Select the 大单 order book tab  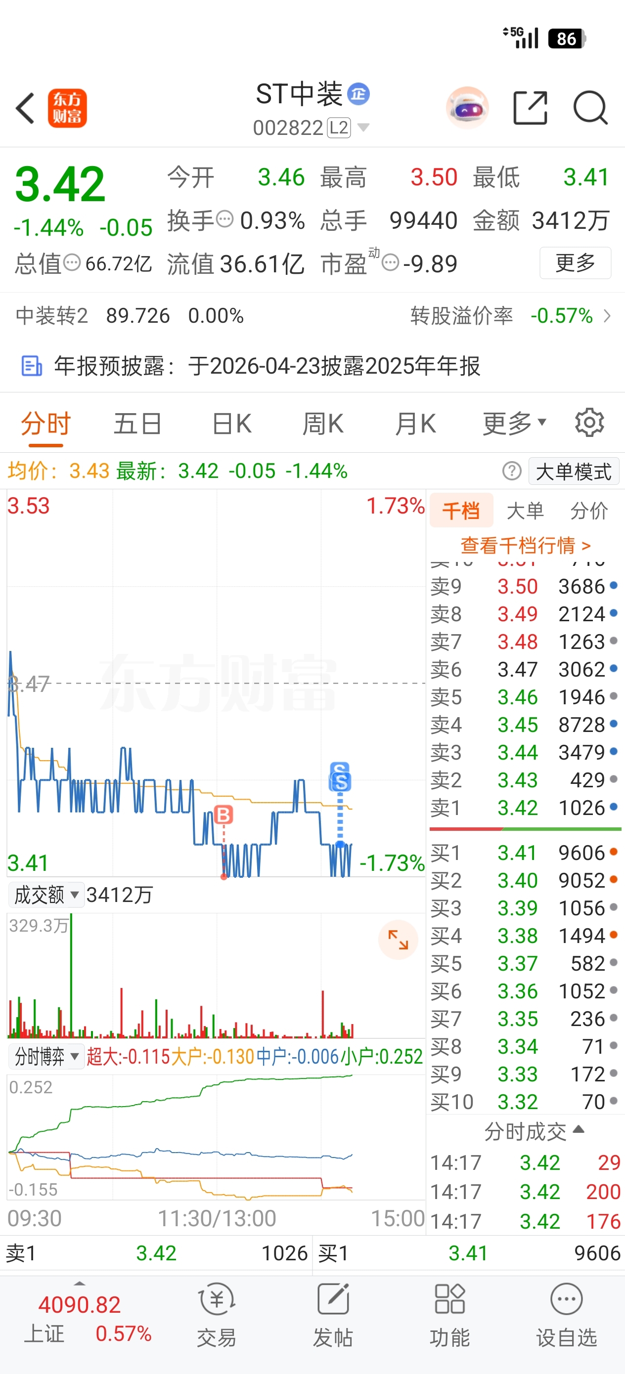pyautogui.click(x=525, y=511)
